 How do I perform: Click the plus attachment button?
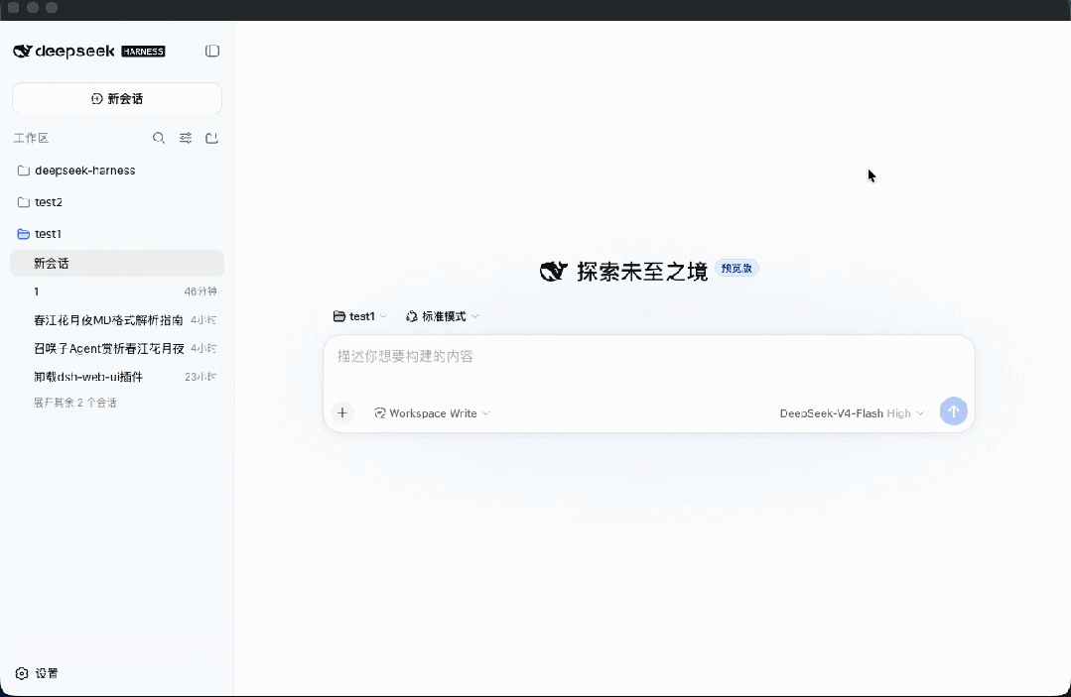342,412
